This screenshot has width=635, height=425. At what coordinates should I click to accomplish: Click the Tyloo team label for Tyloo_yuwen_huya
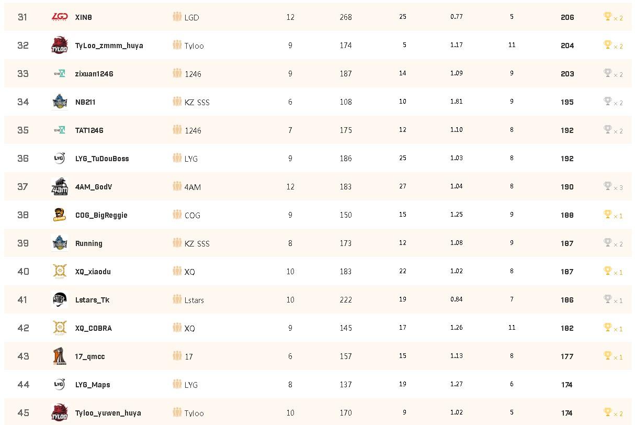(194, 413)
